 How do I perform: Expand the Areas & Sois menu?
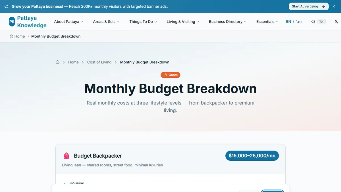[x=106, y=22]
